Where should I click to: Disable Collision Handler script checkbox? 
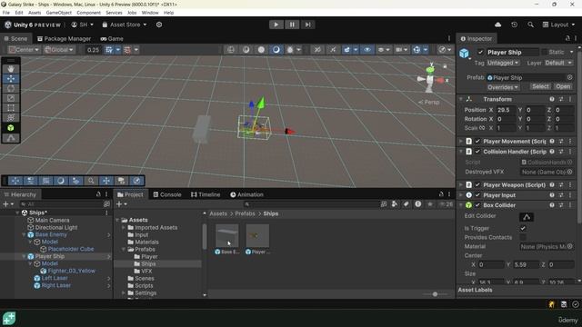click(x=477, y=152)
